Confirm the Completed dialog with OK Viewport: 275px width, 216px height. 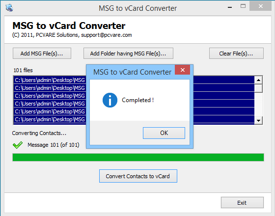(x=164, y=133)
